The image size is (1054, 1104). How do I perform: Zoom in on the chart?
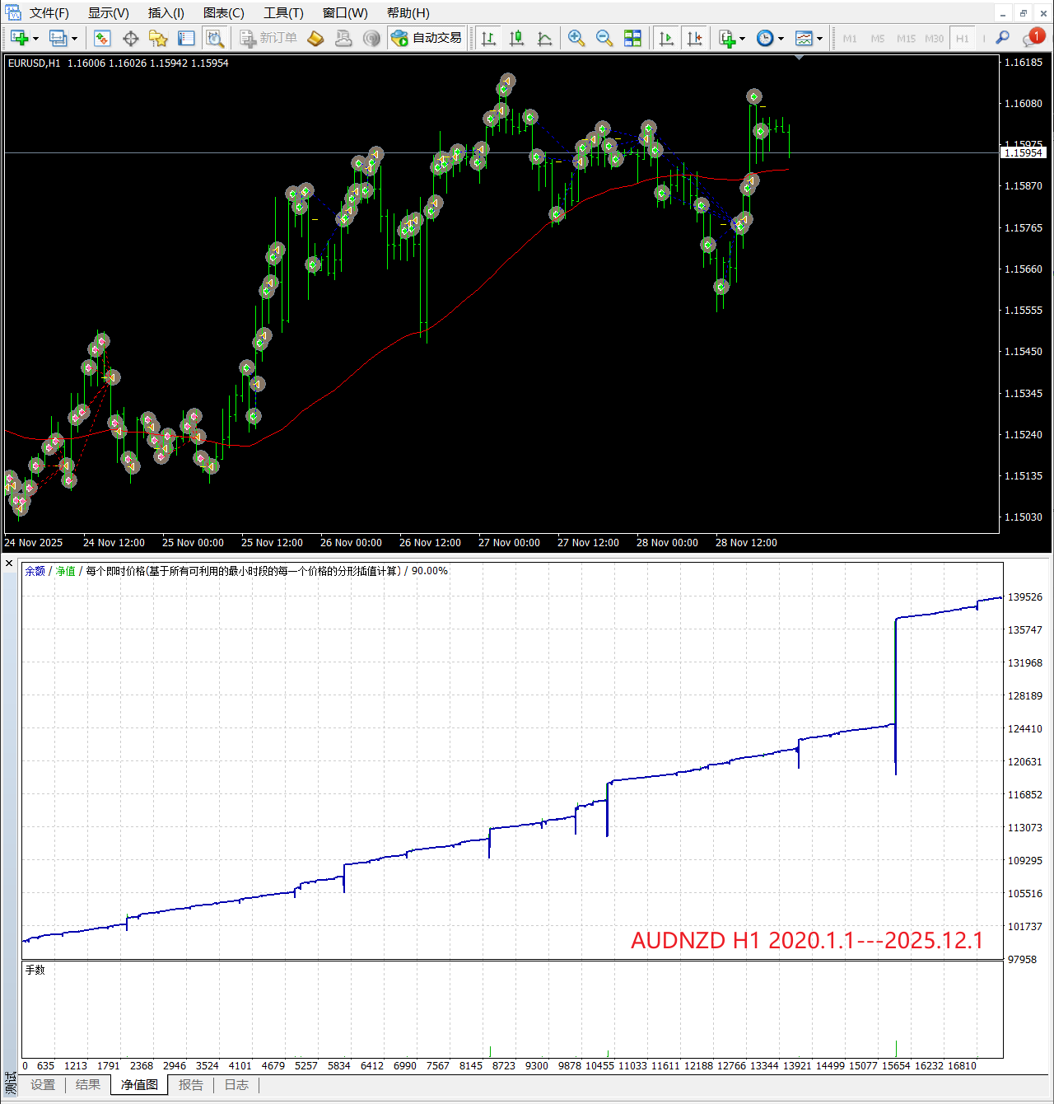click(576, 38)
